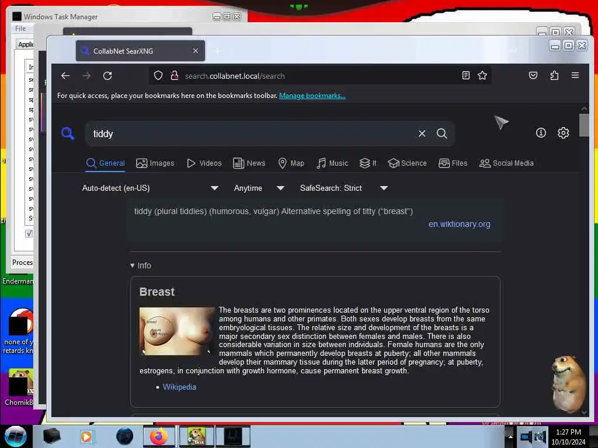Close the CollabNet SearXNG tab
The height and width of the screenshot is (448, 598).
(196, 51)
